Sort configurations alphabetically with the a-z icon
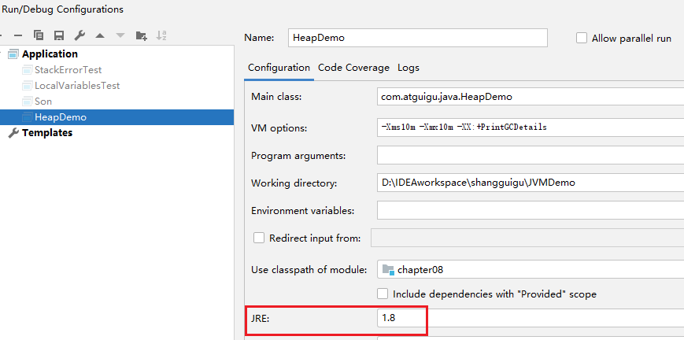This screenshot has height=340, width=684. click(x=162, y=35)
